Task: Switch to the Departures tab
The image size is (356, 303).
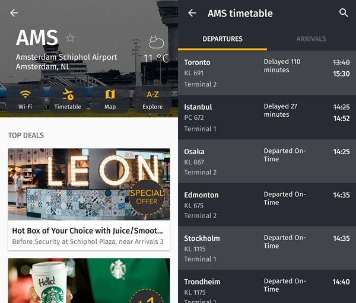Action: tap(223, 39)
